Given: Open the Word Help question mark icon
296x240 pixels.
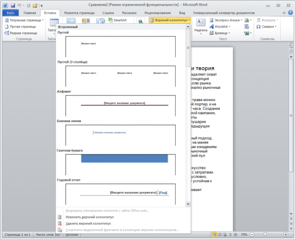Looking at the screenshot, I should point(290,13).
